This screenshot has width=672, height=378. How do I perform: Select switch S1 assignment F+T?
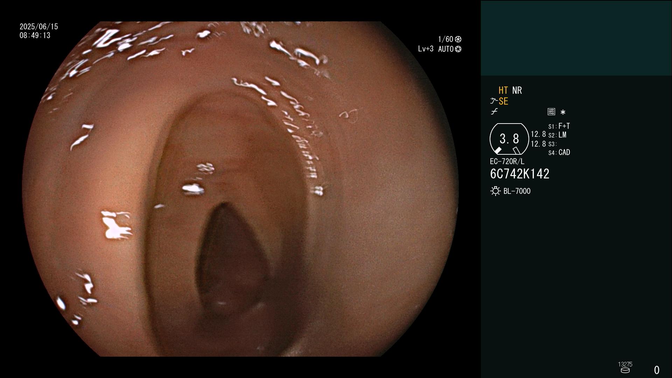[x=564, y=126]
